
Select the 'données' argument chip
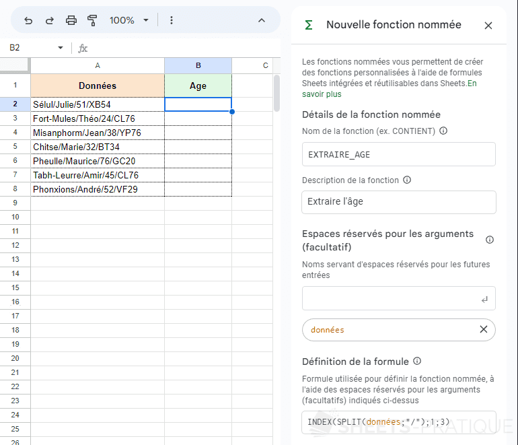[x=398, y=330]
